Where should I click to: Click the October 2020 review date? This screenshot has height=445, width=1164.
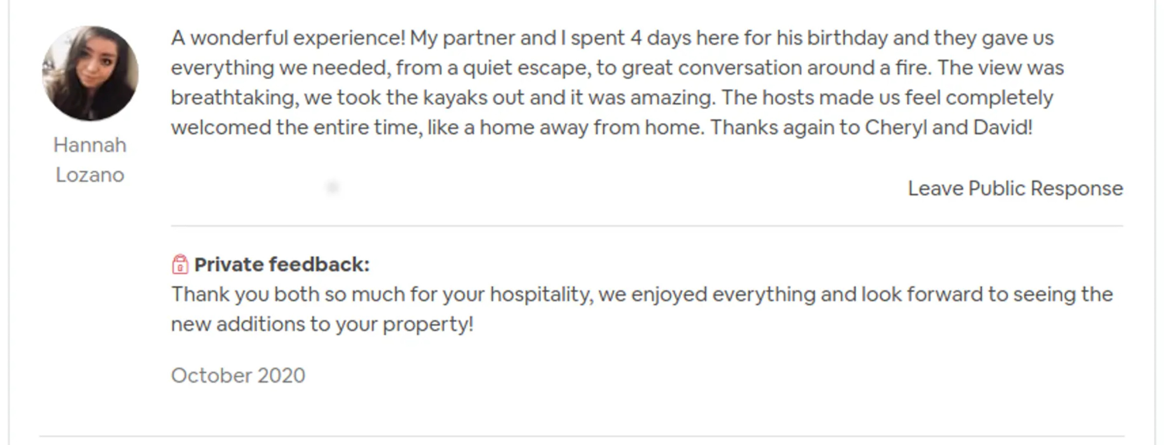pos(238,375)
